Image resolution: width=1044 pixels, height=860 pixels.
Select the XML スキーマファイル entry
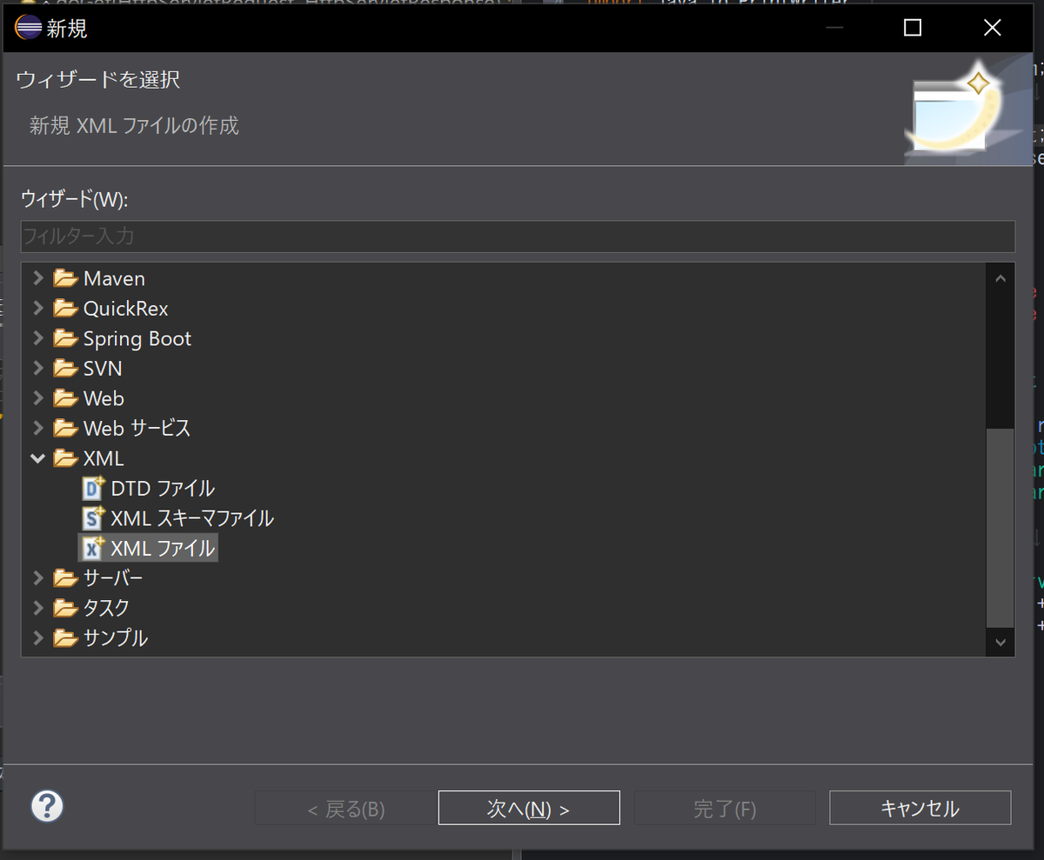[x=192, y=518]
